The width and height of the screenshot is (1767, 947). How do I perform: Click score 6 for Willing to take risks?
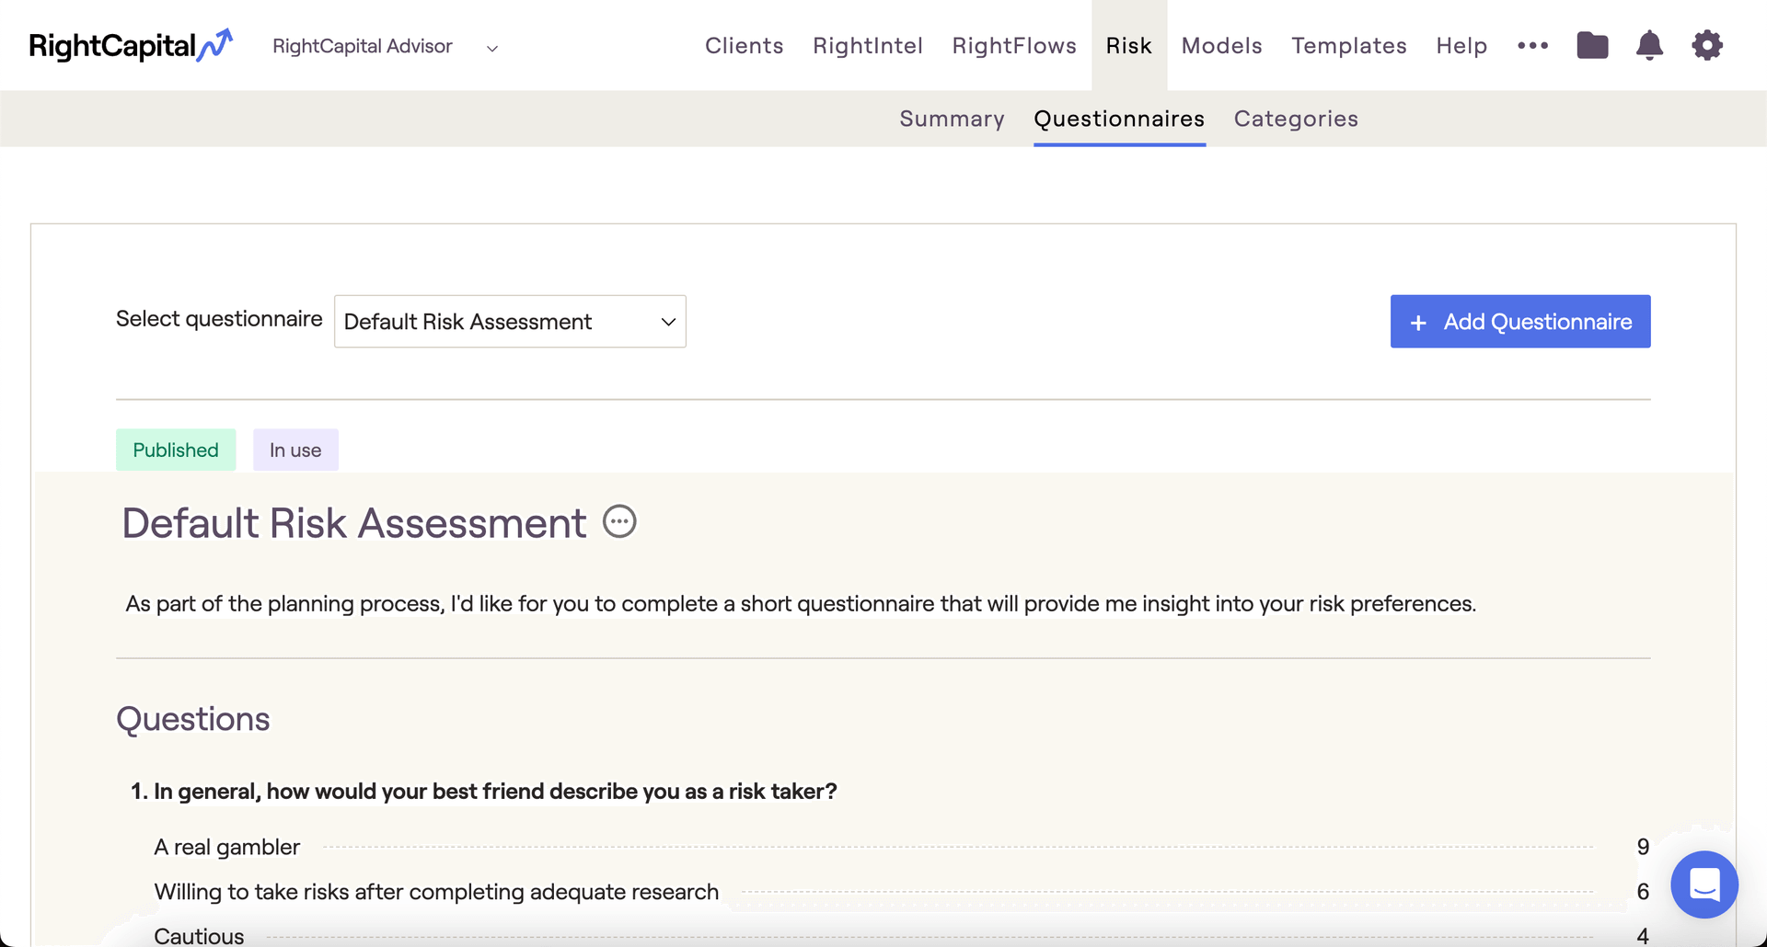click(1643, 891)
